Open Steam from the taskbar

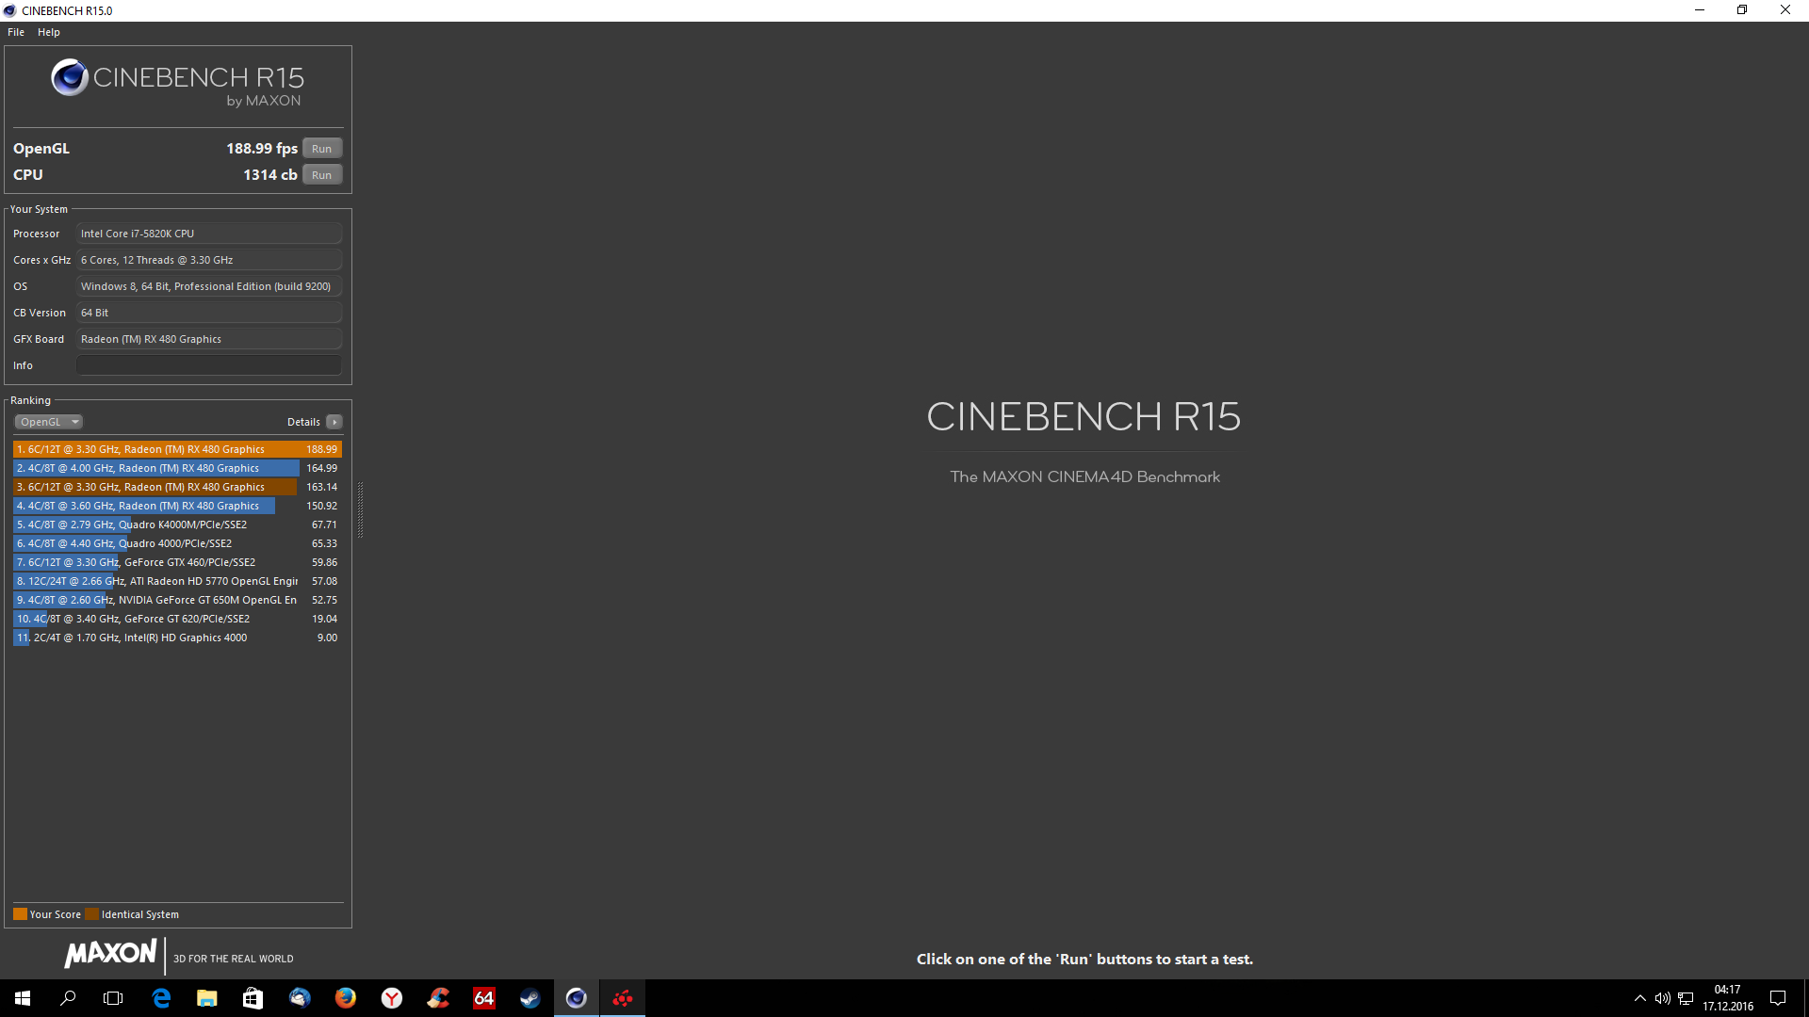click(x=530, y=998)
